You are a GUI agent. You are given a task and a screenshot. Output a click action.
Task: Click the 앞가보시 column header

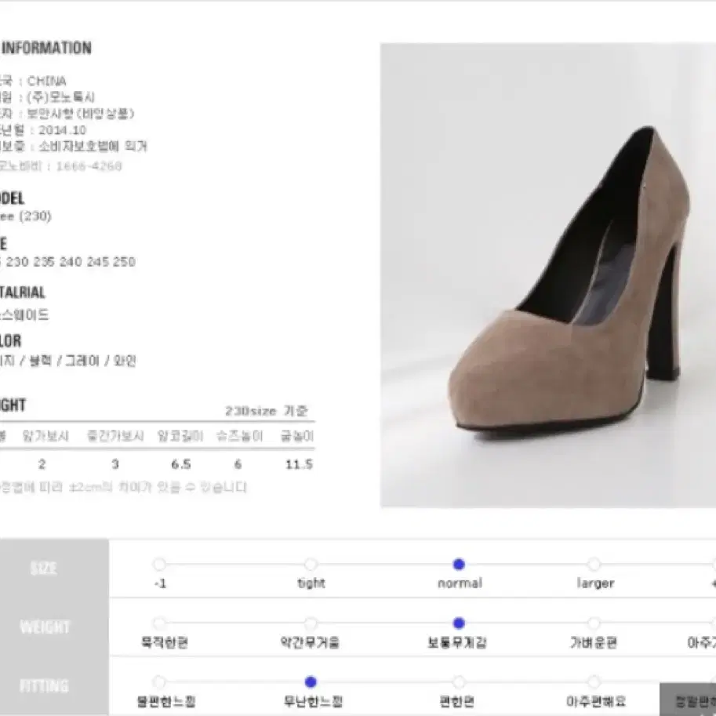[x=45, y=436]
